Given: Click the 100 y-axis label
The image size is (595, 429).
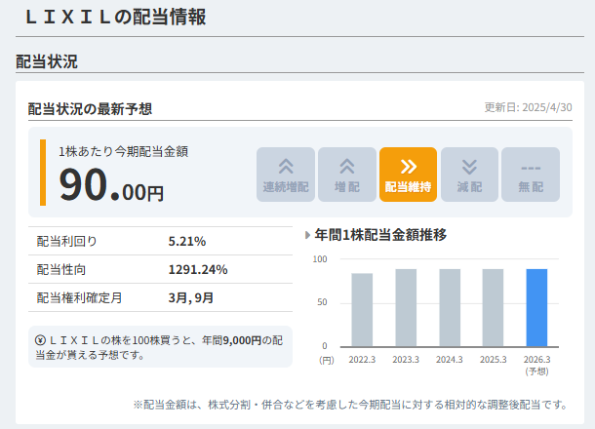Looking at the screenshot, I should (x=320, y=259).
